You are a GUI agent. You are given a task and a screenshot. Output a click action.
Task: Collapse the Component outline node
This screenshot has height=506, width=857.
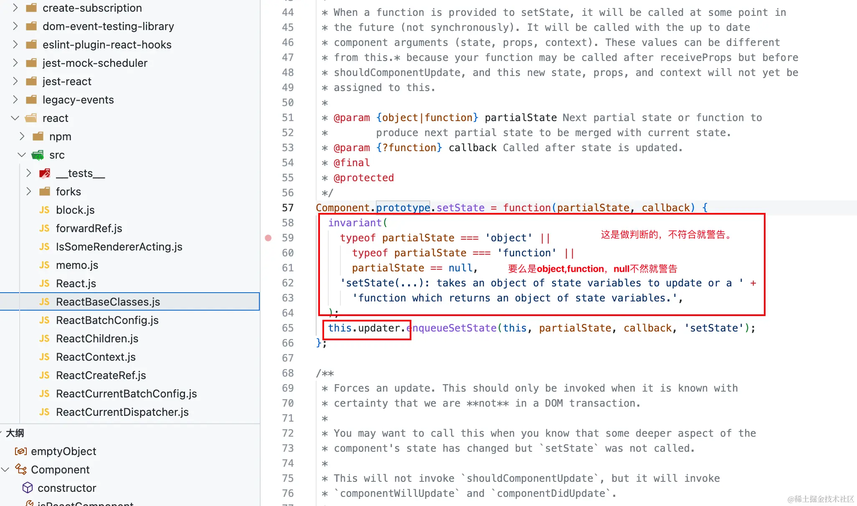5,470
